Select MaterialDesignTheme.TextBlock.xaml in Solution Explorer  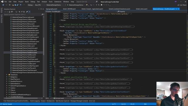24,53
